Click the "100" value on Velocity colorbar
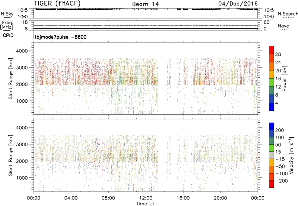Screen dimensions: 298x206 tap(280, 138)
